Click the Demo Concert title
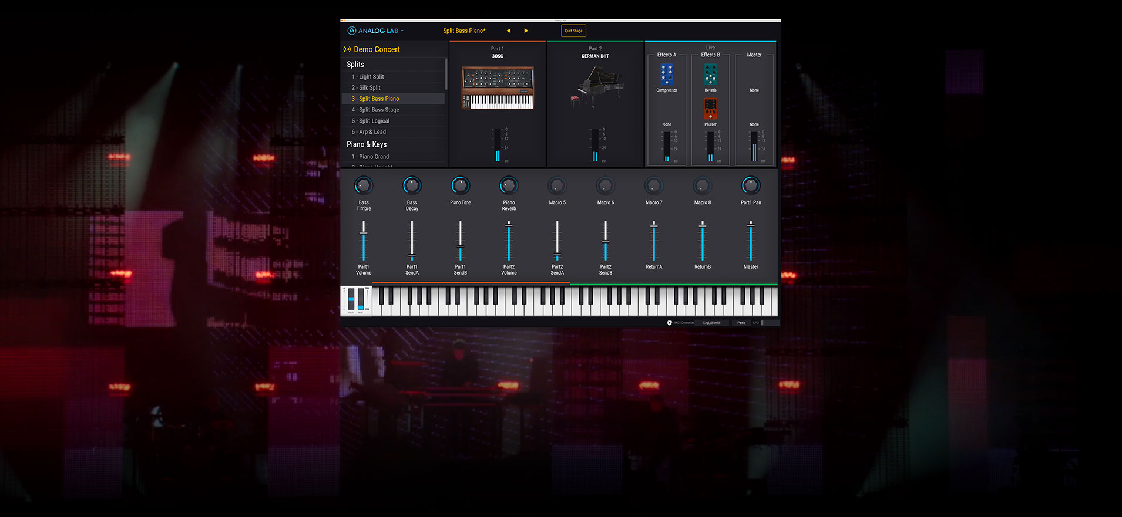The width and height of the screenshot is (1122, 517). click(377, 49)
